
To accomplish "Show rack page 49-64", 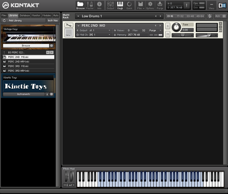I will click(x=200, y=16).
